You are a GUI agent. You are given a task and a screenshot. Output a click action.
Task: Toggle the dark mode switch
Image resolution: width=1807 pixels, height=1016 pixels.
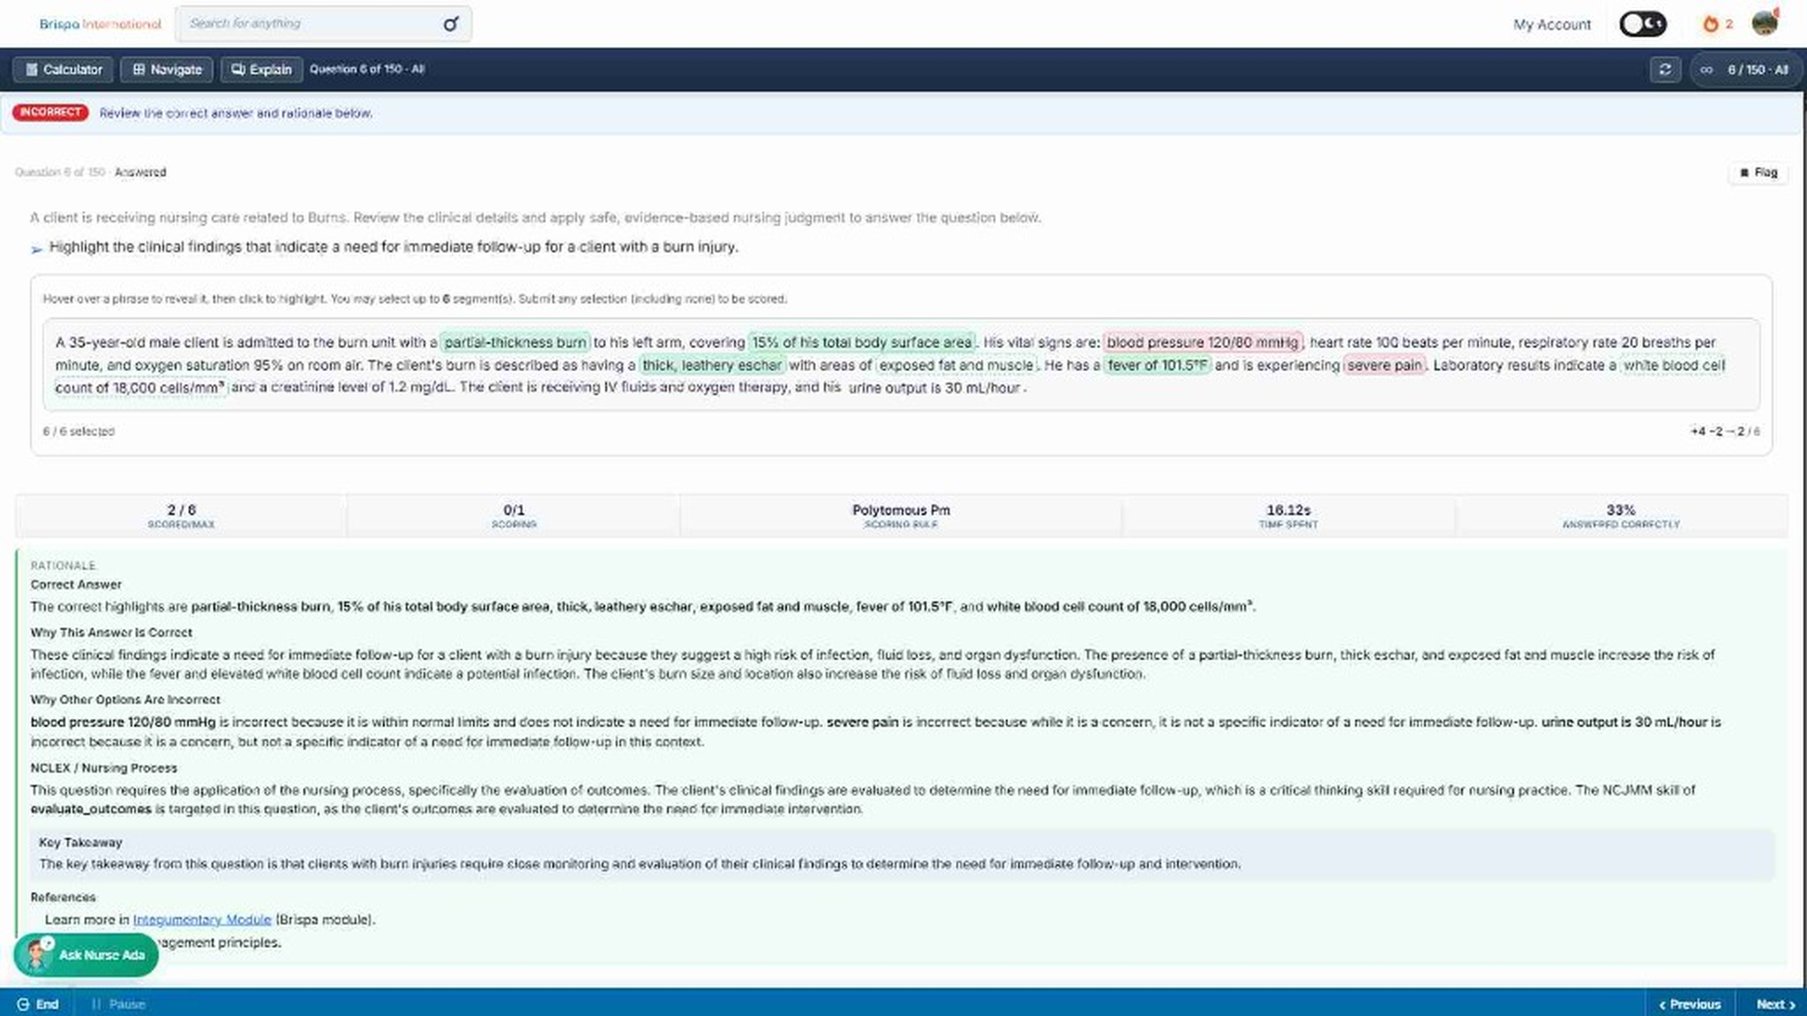(x=1643, y=24)
